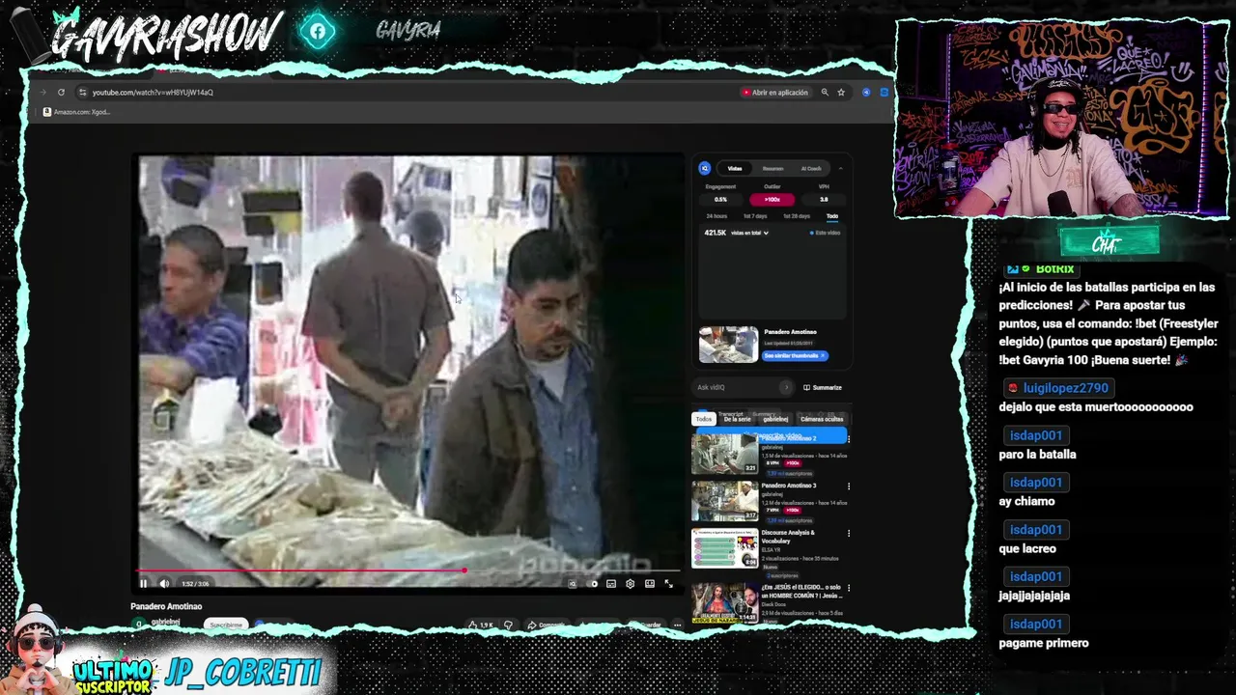Open the Panadero Amotinao 2 video thumbnail
This screenshot has height=695, width=1236.
724,454
